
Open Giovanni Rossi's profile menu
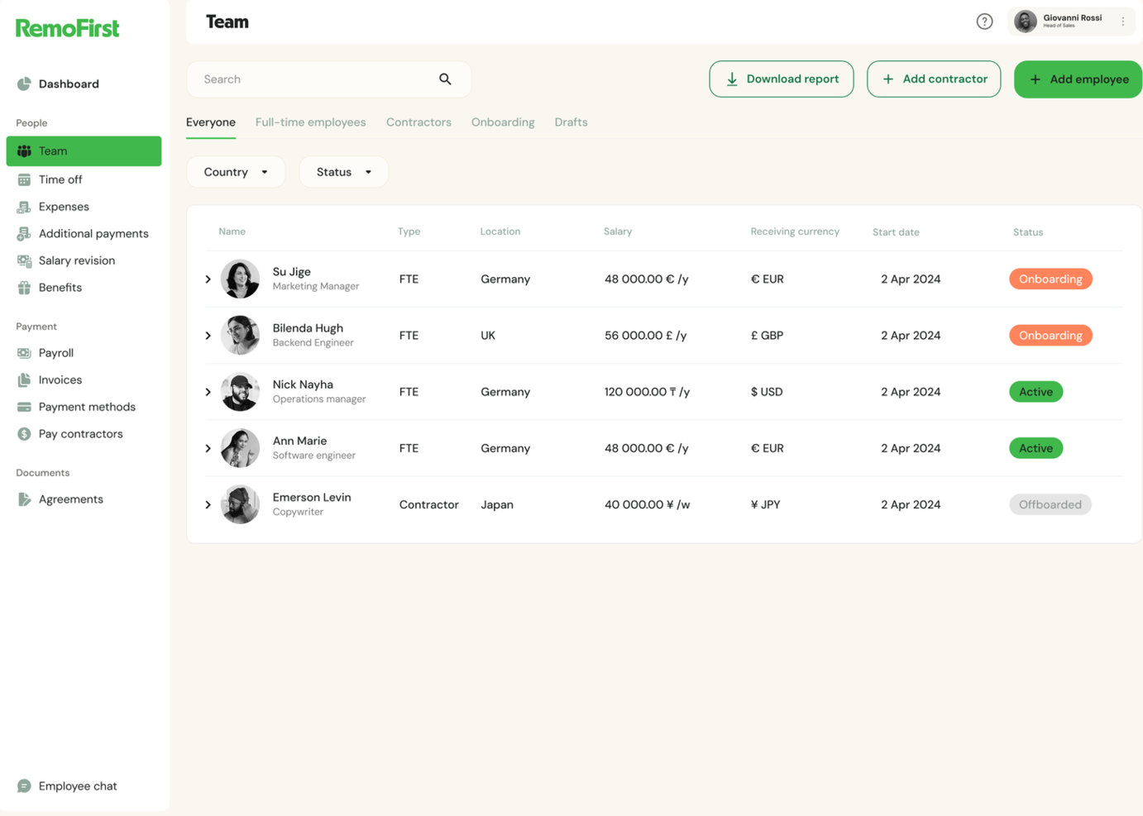pyautogui.click(x=1122, y=20)
